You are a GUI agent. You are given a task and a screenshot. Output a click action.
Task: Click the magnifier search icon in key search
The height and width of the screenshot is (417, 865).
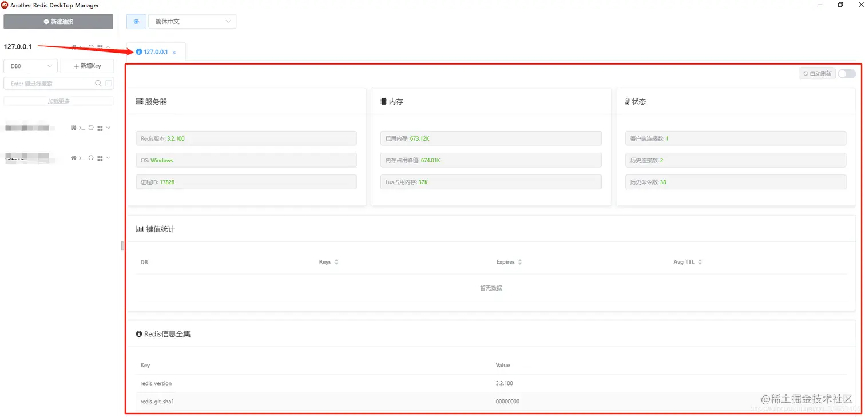[98, 84]
